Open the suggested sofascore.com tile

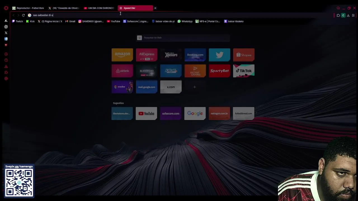(x=171, y=114)
